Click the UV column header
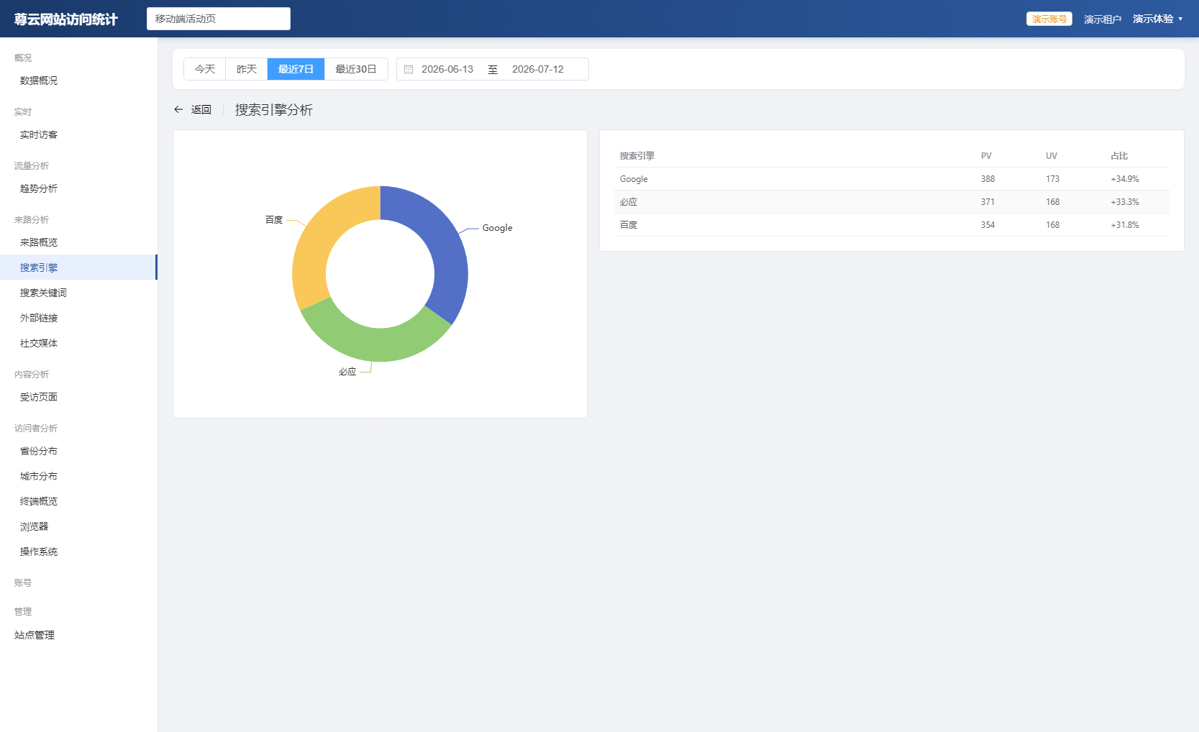Image resolution: width=1199 pixels, height=732 pixels. [x=1052, y=156]
